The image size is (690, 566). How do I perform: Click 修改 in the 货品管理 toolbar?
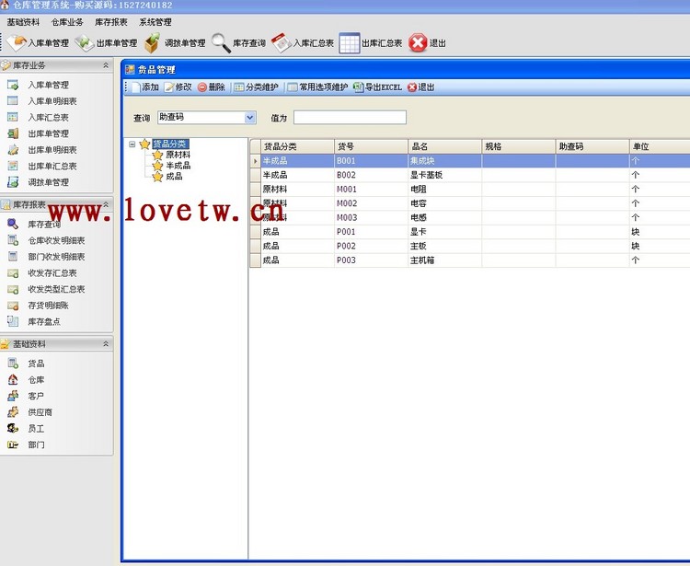pyautogui.click(x=178, y=87)
